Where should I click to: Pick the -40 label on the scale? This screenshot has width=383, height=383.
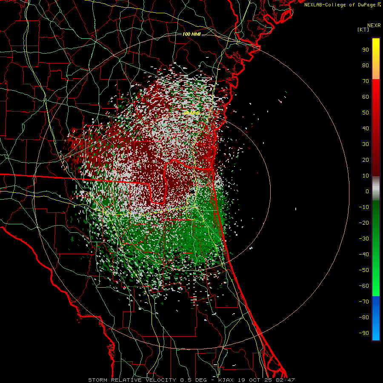364,254
